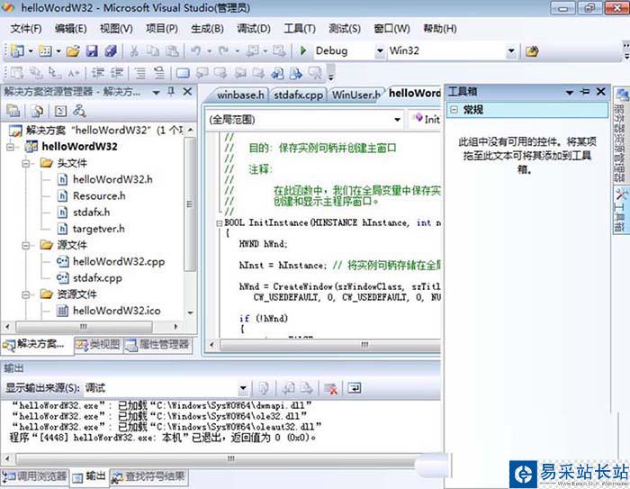Open the Win32 platform dropdown
630x489 pixels.
(511, 51)
